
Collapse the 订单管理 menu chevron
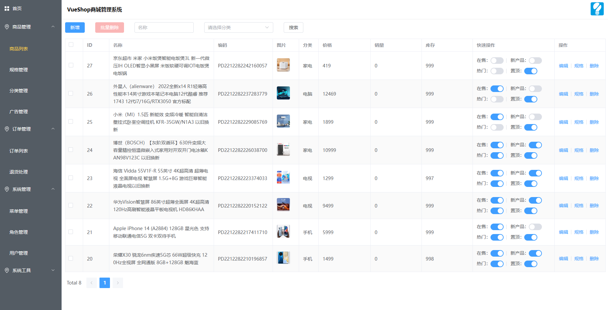click(x=53, y=129)
